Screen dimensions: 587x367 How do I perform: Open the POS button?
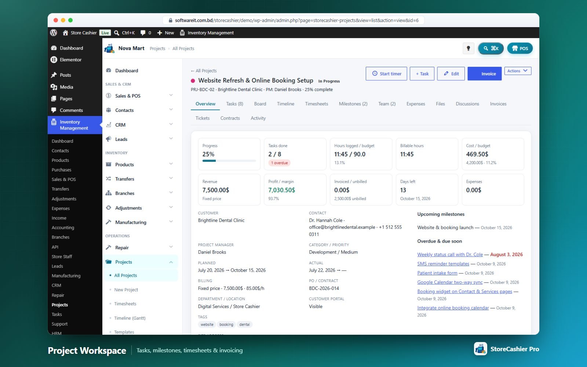click(520, 48)
